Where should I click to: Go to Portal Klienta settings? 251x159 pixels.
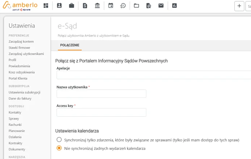pos(18,79)
